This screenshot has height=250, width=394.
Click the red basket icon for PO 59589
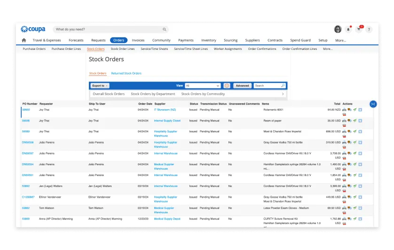click(344, 137)
